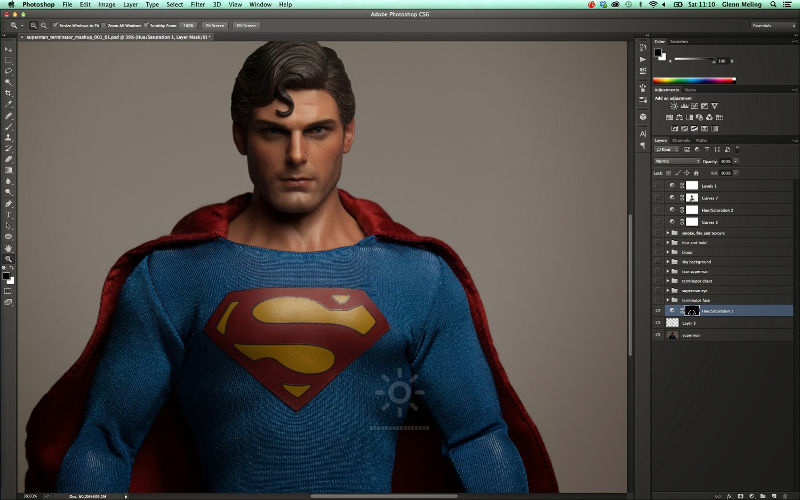Toggle Scrubby Zoom checkbox
The height and width of the screenshot is (500, 800).
(x=146, y=25)
